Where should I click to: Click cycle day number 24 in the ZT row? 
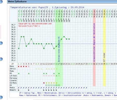pyautogui.click(x=76, y=64)
